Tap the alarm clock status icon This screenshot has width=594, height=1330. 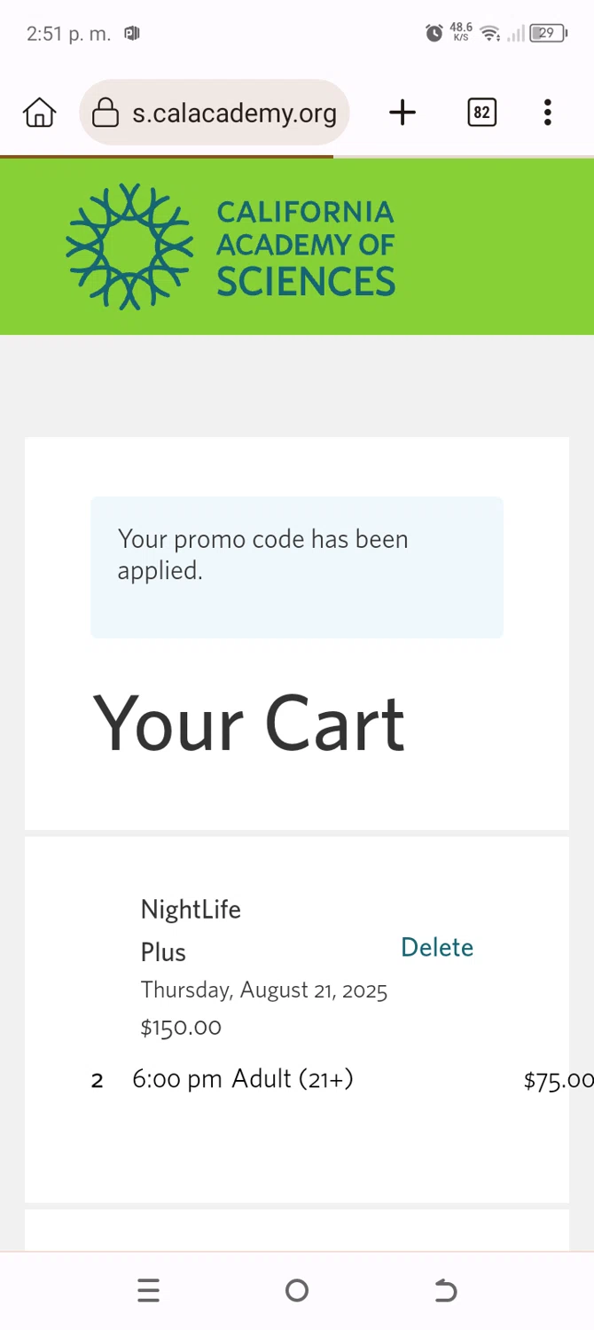point(434,34)
